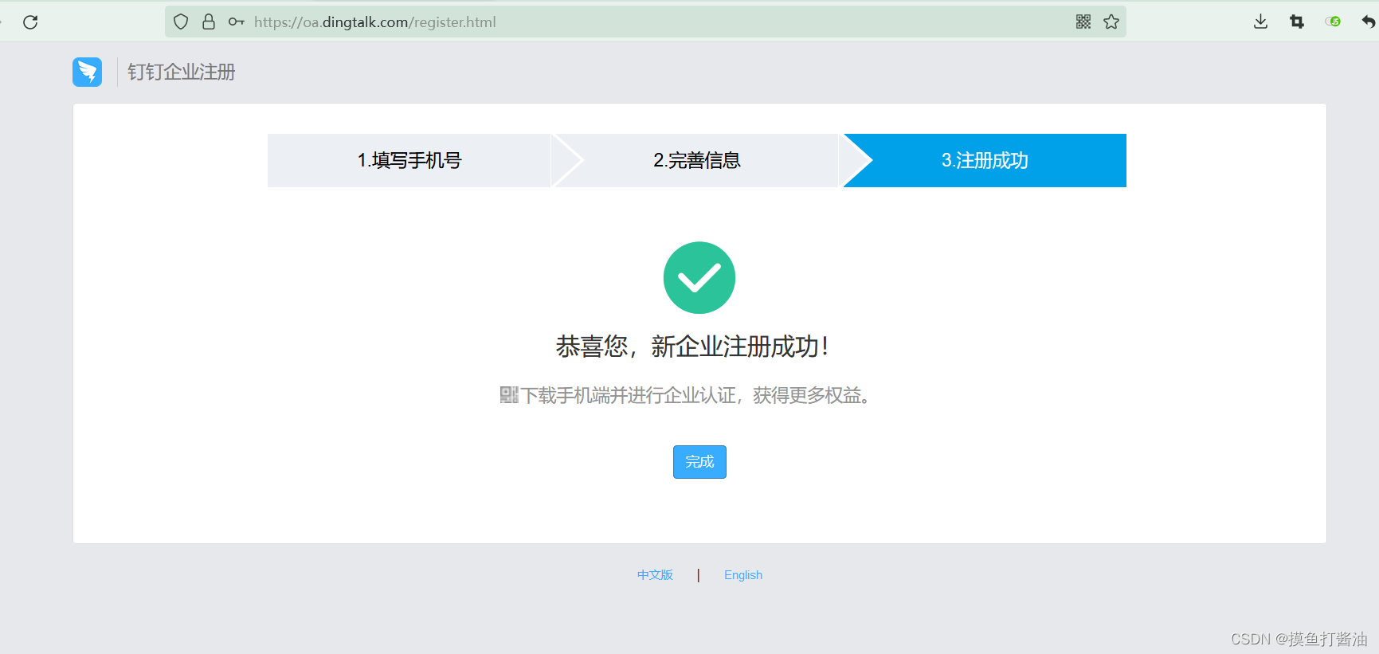
Task: Select step 1.填写手机号
Action: [x=409, y=160]
